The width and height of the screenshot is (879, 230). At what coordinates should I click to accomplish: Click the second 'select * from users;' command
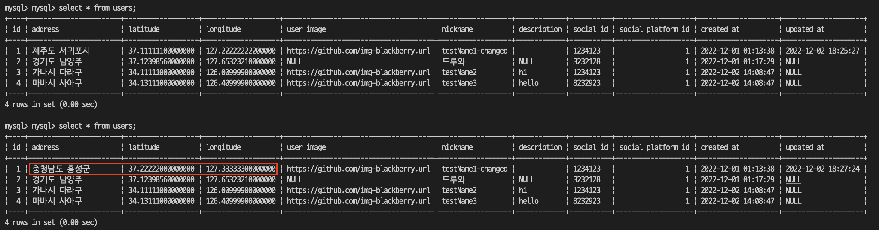pyautogui.click(x=97, y=126)
